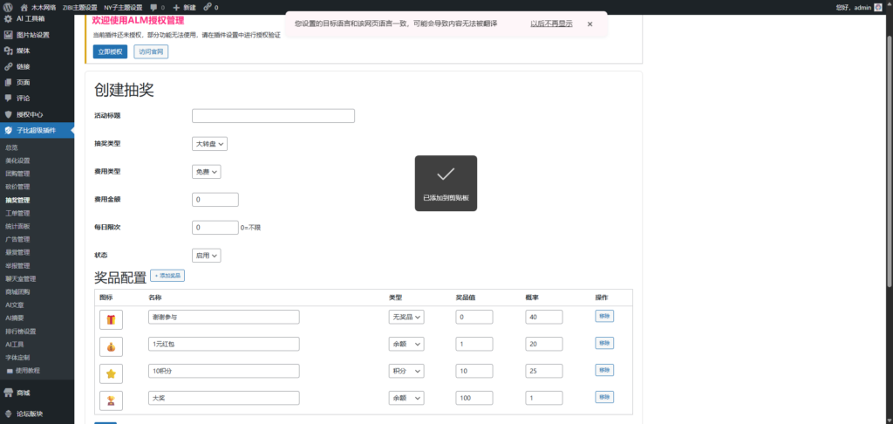Click the media icon in the sidebar
The width and height of the screenshot is (893, 424).
click(9, 51)
